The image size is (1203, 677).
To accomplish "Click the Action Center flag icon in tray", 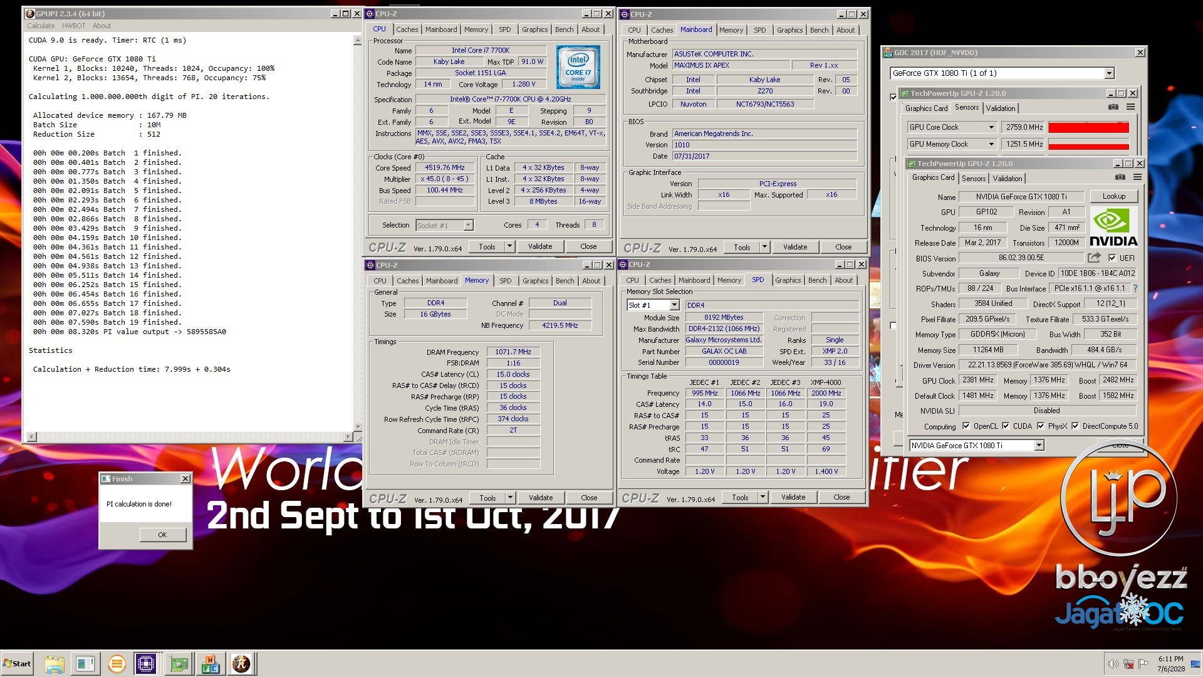I will tap(1143, 664).
